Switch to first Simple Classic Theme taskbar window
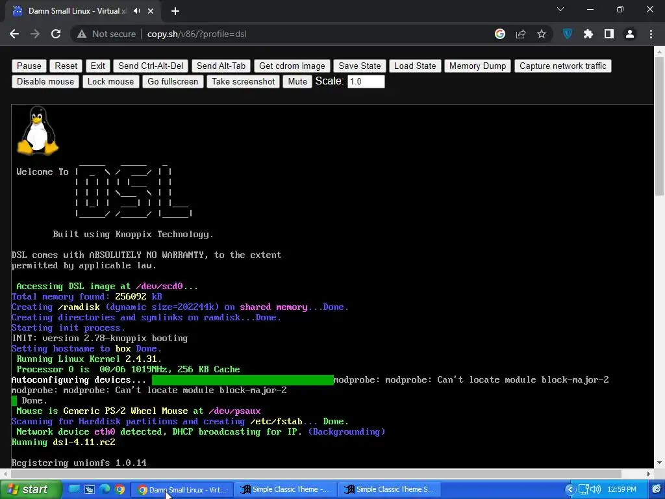 coord(285,490)
